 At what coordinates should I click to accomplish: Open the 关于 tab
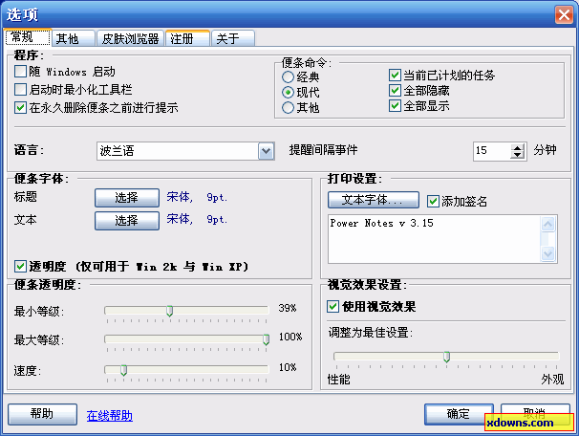click(x=233, y=38)
